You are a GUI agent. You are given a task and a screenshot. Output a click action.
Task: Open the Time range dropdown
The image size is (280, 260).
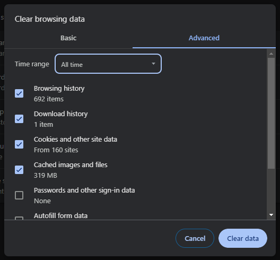(108, 64)
